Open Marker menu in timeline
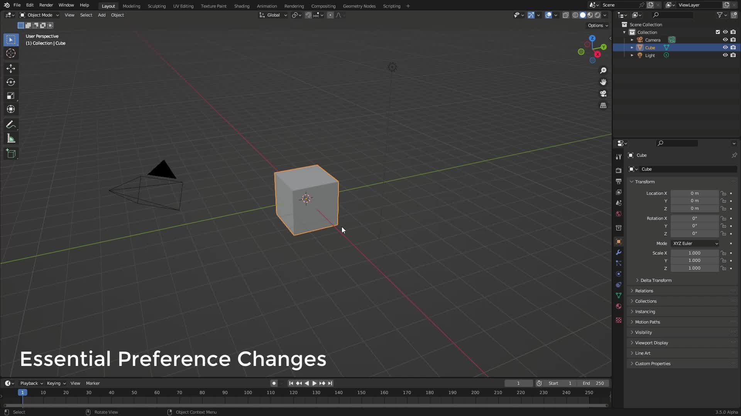Image resolution: width=741 pixels, height=416 pixels. point(93,383)
